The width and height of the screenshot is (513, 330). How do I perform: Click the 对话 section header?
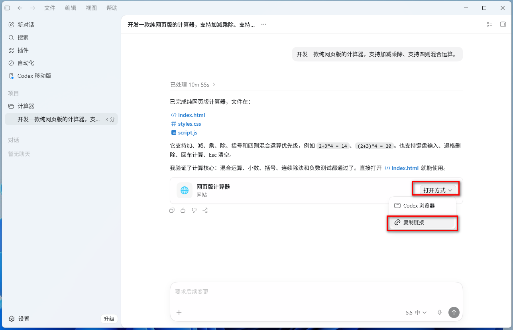(x=14, y=140)
